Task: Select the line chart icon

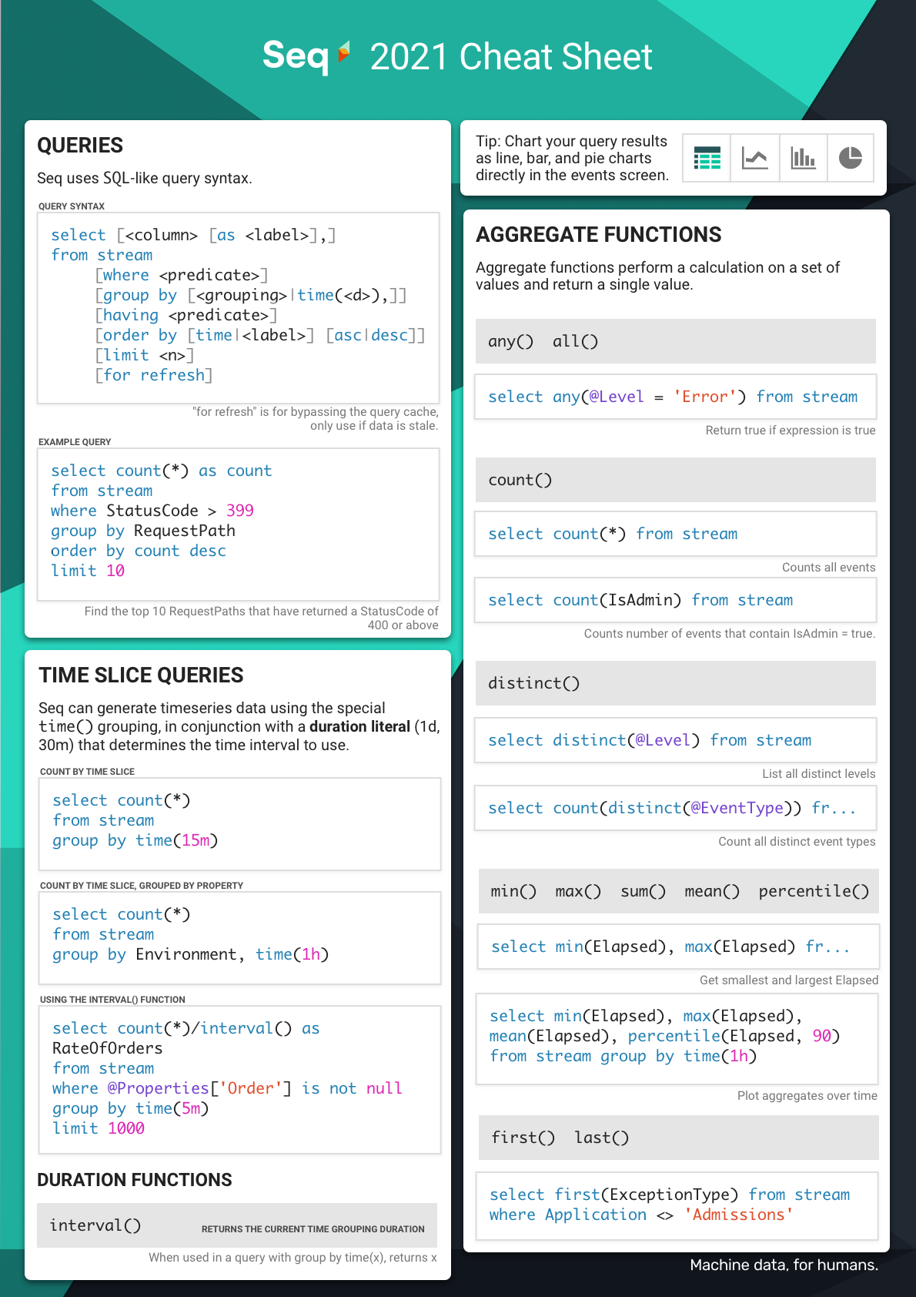Action: point(754,158)
